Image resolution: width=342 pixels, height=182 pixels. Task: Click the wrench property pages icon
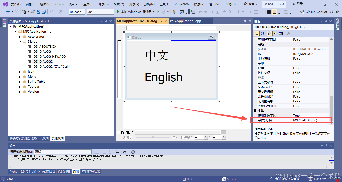pos(288,33)
